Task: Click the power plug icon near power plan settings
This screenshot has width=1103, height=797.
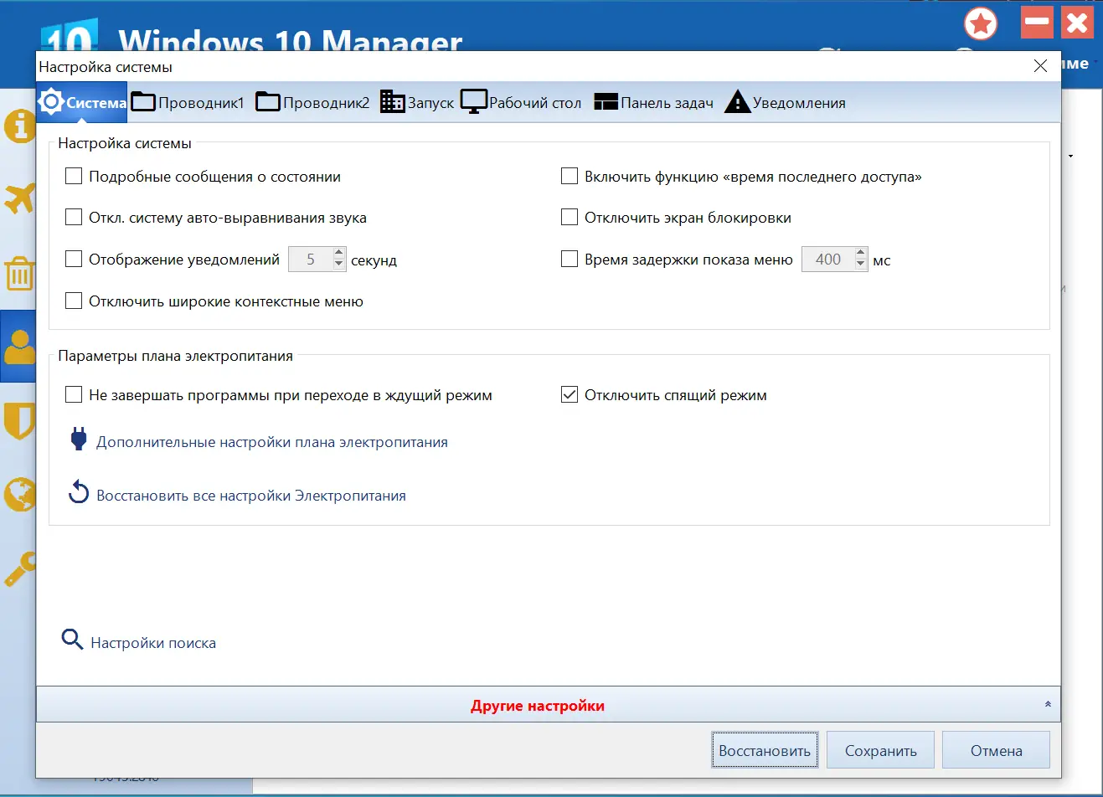Action: [77, 440]
